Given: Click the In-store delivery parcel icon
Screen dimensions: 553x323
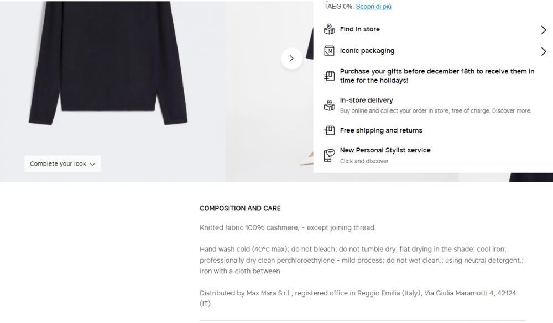Looking at the screenshot, I should coord(330,104).
